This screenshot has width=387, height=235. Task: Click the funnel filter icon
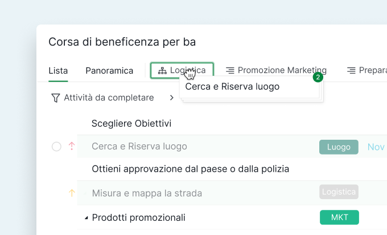[x=55, y=98]
